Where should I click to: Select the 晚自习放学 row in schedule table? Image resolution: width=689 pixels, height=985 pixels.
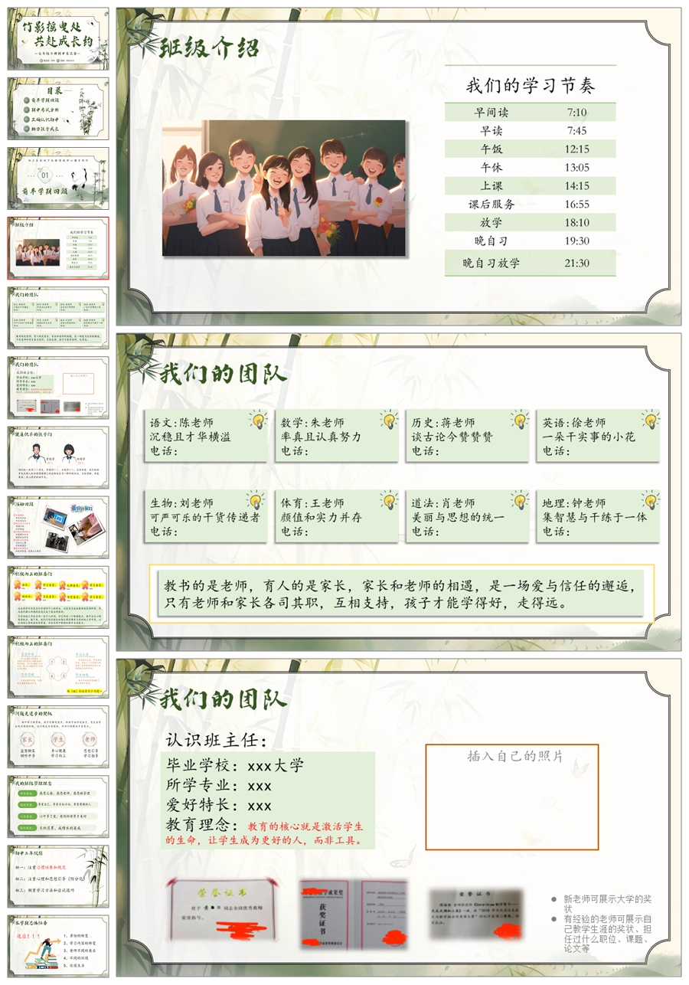(530, 263)
